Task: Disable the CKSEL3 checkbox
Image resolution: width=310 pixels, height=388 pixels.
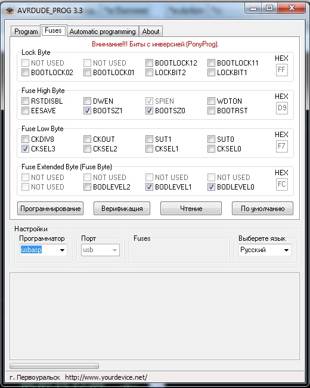Action: pyautogui.click(x=25, y=149)
